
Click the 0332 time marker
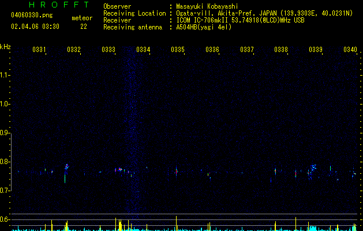pos(74,50)
